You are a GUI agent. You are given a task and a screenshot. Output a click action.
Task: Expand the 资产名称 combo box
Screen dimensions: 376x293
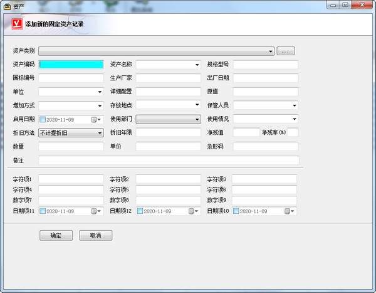[197, 64]
